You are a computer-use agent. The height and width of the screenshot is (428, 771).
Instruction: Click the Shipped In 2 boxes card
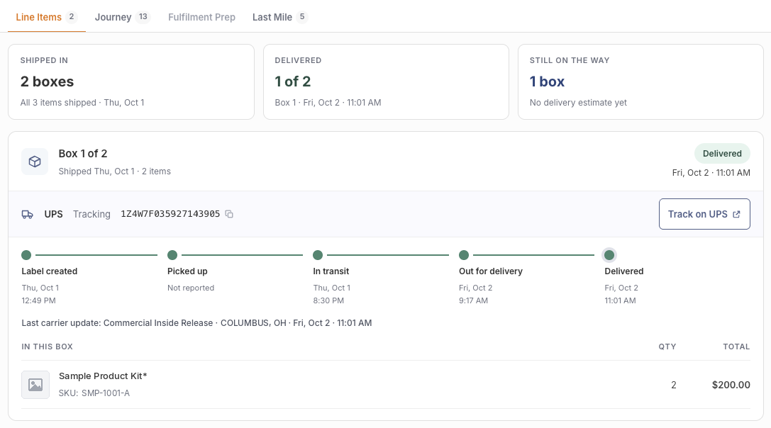click(x=131, y=82)
